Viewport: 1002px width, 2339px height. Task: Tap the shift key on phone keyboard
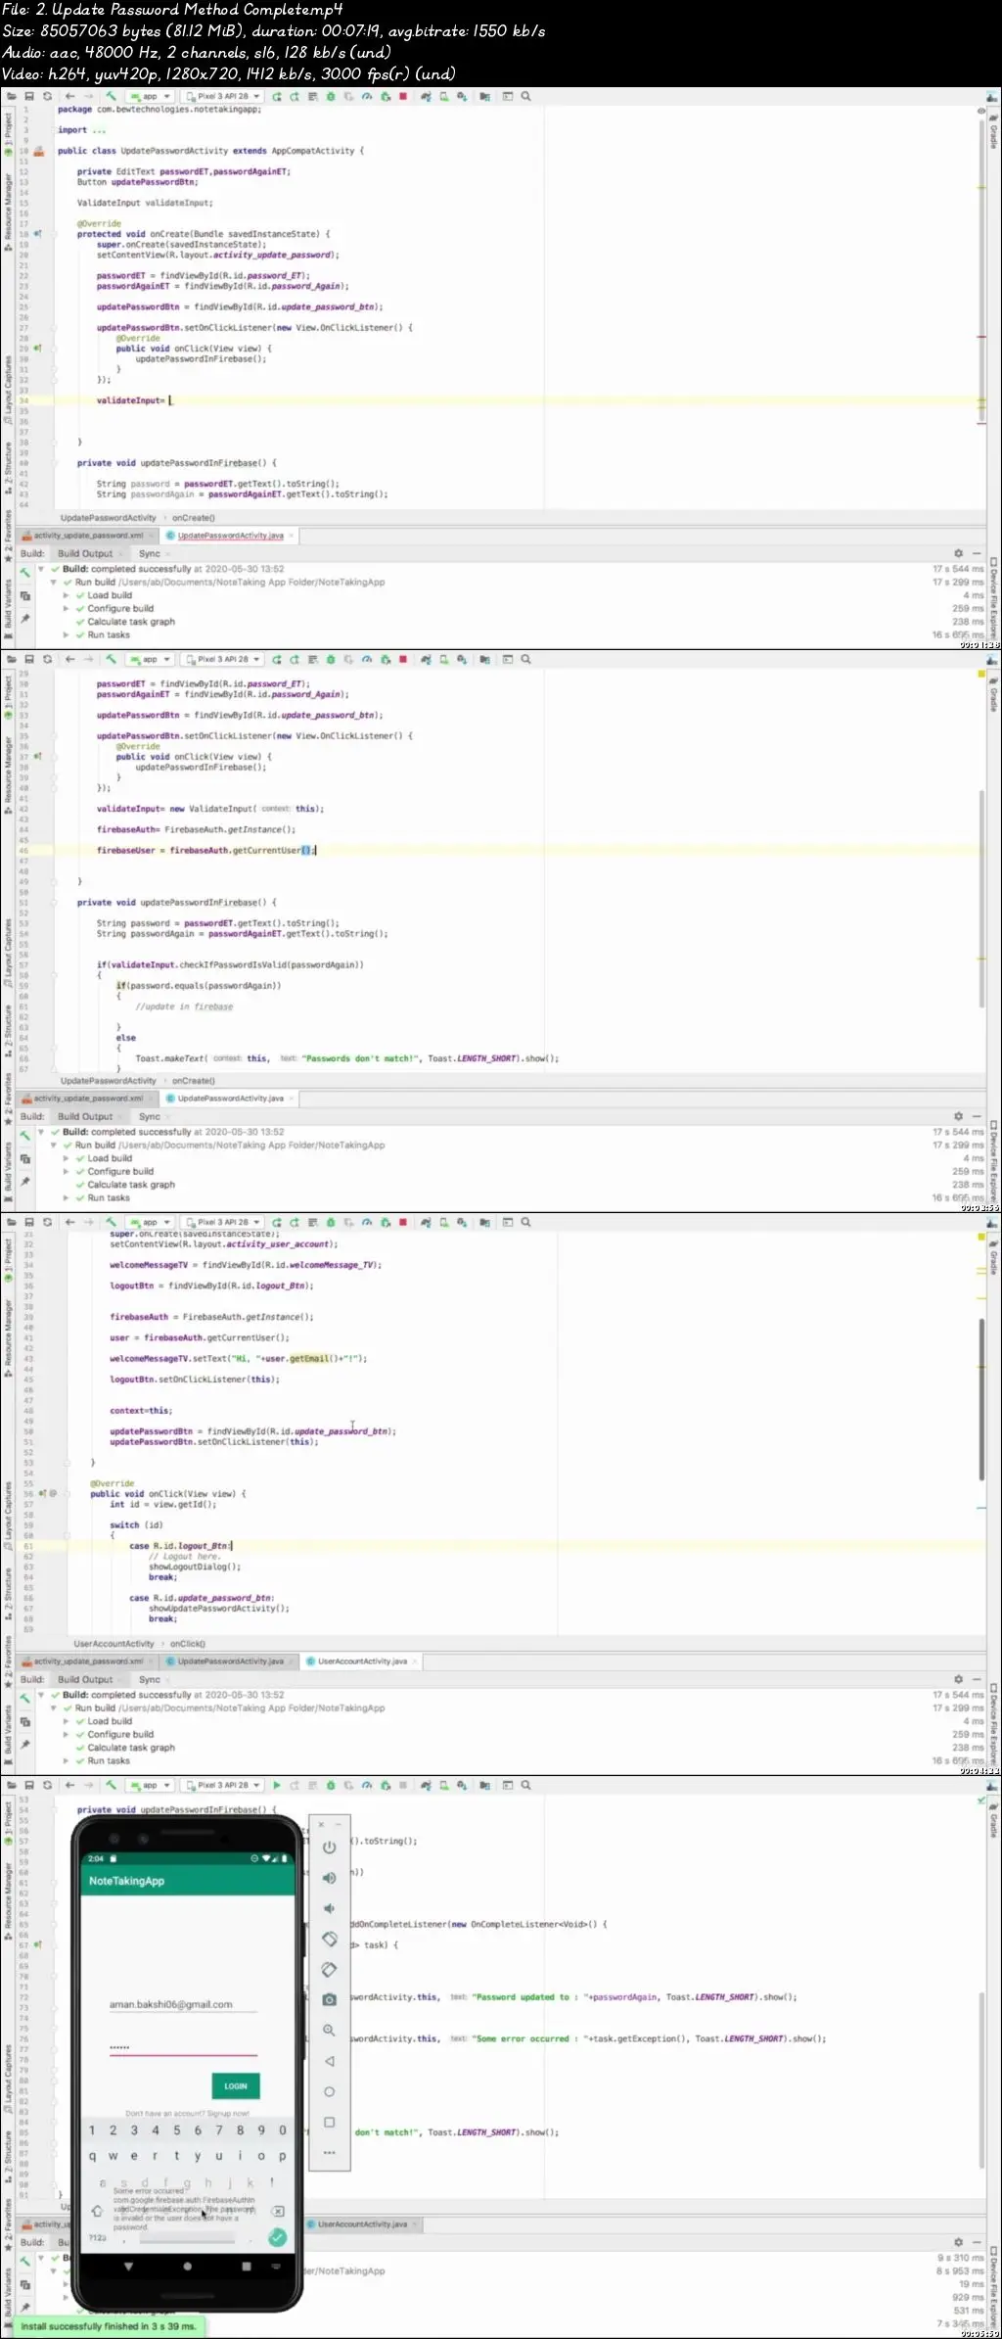(97, 2211)
